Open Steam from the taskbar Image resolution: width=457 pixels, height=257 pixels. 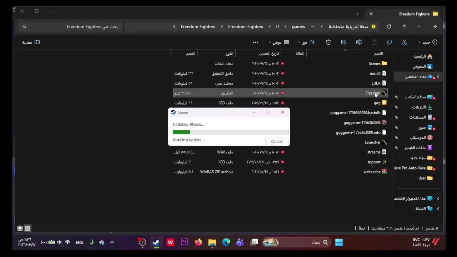pos(156,242)
